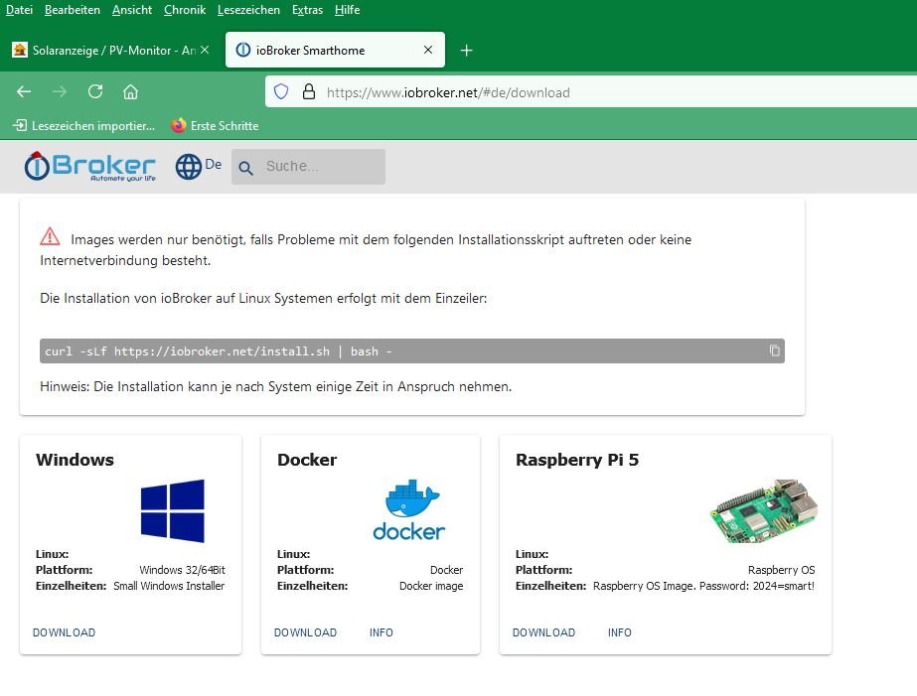917x696 pixels.
Task: Click the Raspberry Pi 5 board image
Action: pos(763,510)
